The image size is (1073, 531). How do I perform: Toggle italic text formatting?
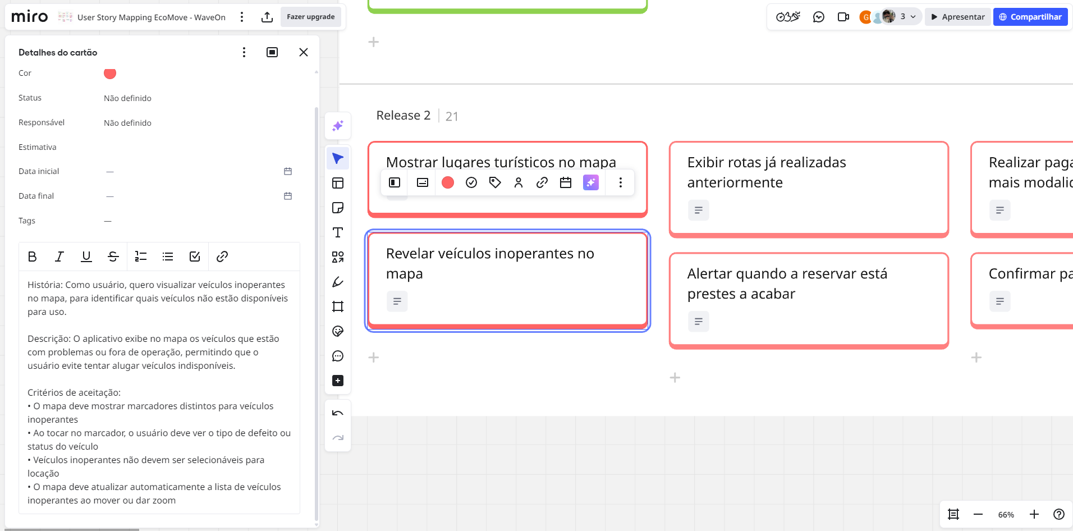[59, 257]
